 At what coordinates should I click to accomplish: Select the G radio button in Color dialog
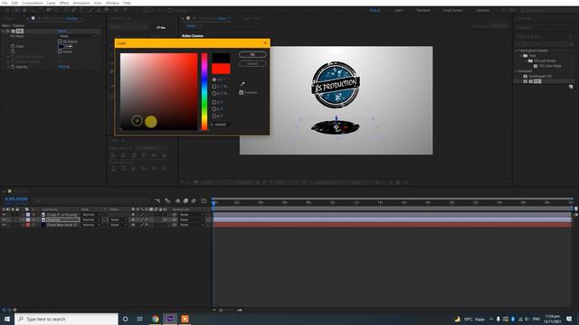pyautogui.click(x=214, y=109)
